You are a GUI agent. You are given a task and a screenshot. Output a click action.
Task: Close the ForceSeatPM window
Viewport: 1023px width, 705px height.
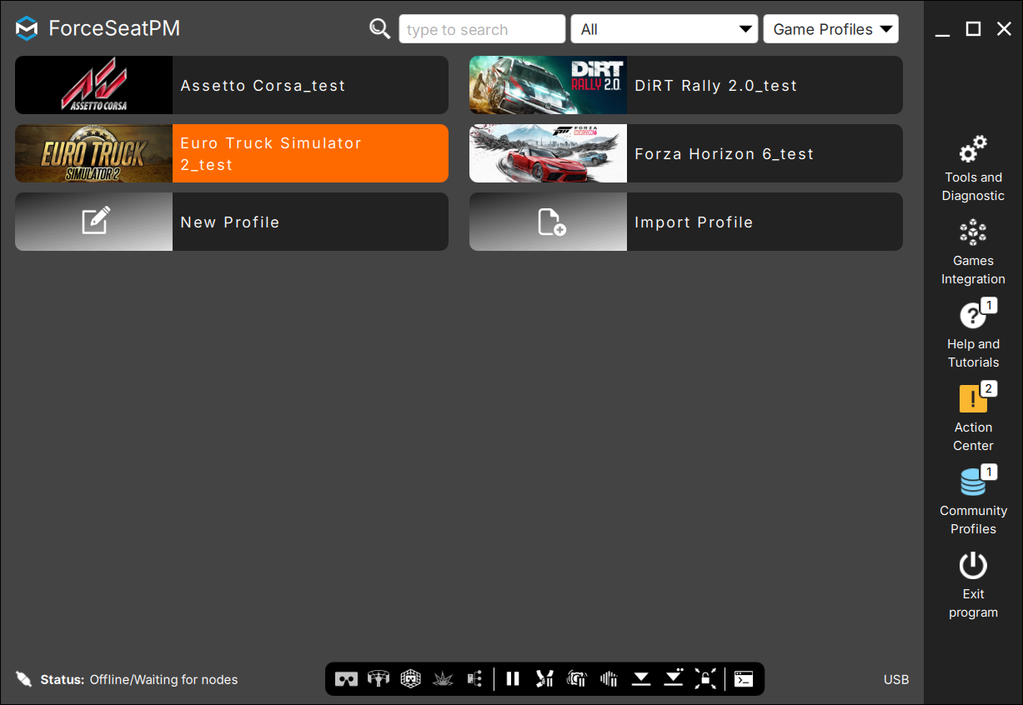coord(1004,29)
